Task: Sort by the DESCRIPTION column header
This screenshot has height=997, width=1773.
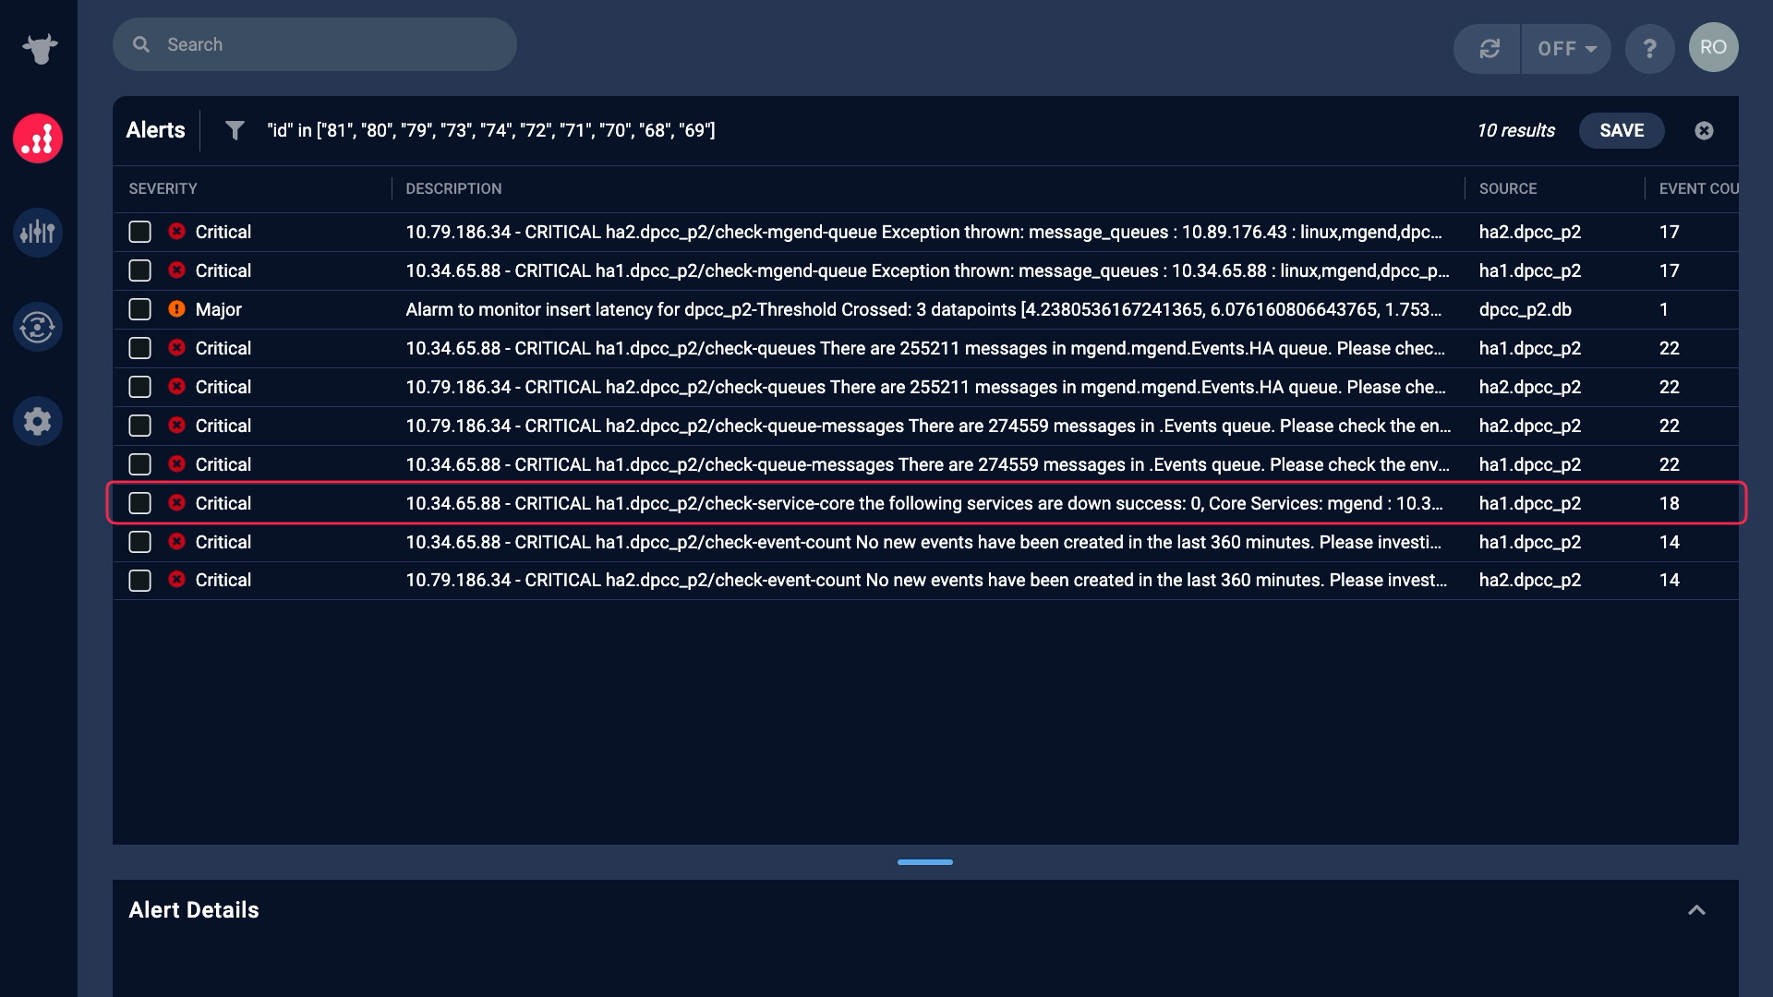Action: (x=453, y=188)
